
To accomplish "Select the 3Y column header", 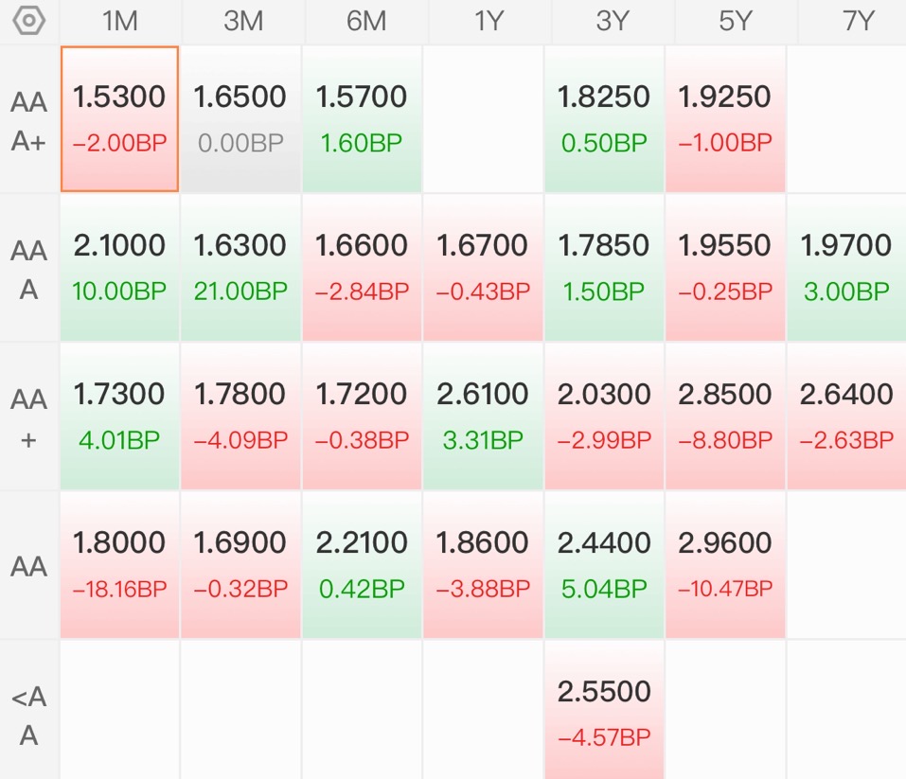I will tap(613, 22).
